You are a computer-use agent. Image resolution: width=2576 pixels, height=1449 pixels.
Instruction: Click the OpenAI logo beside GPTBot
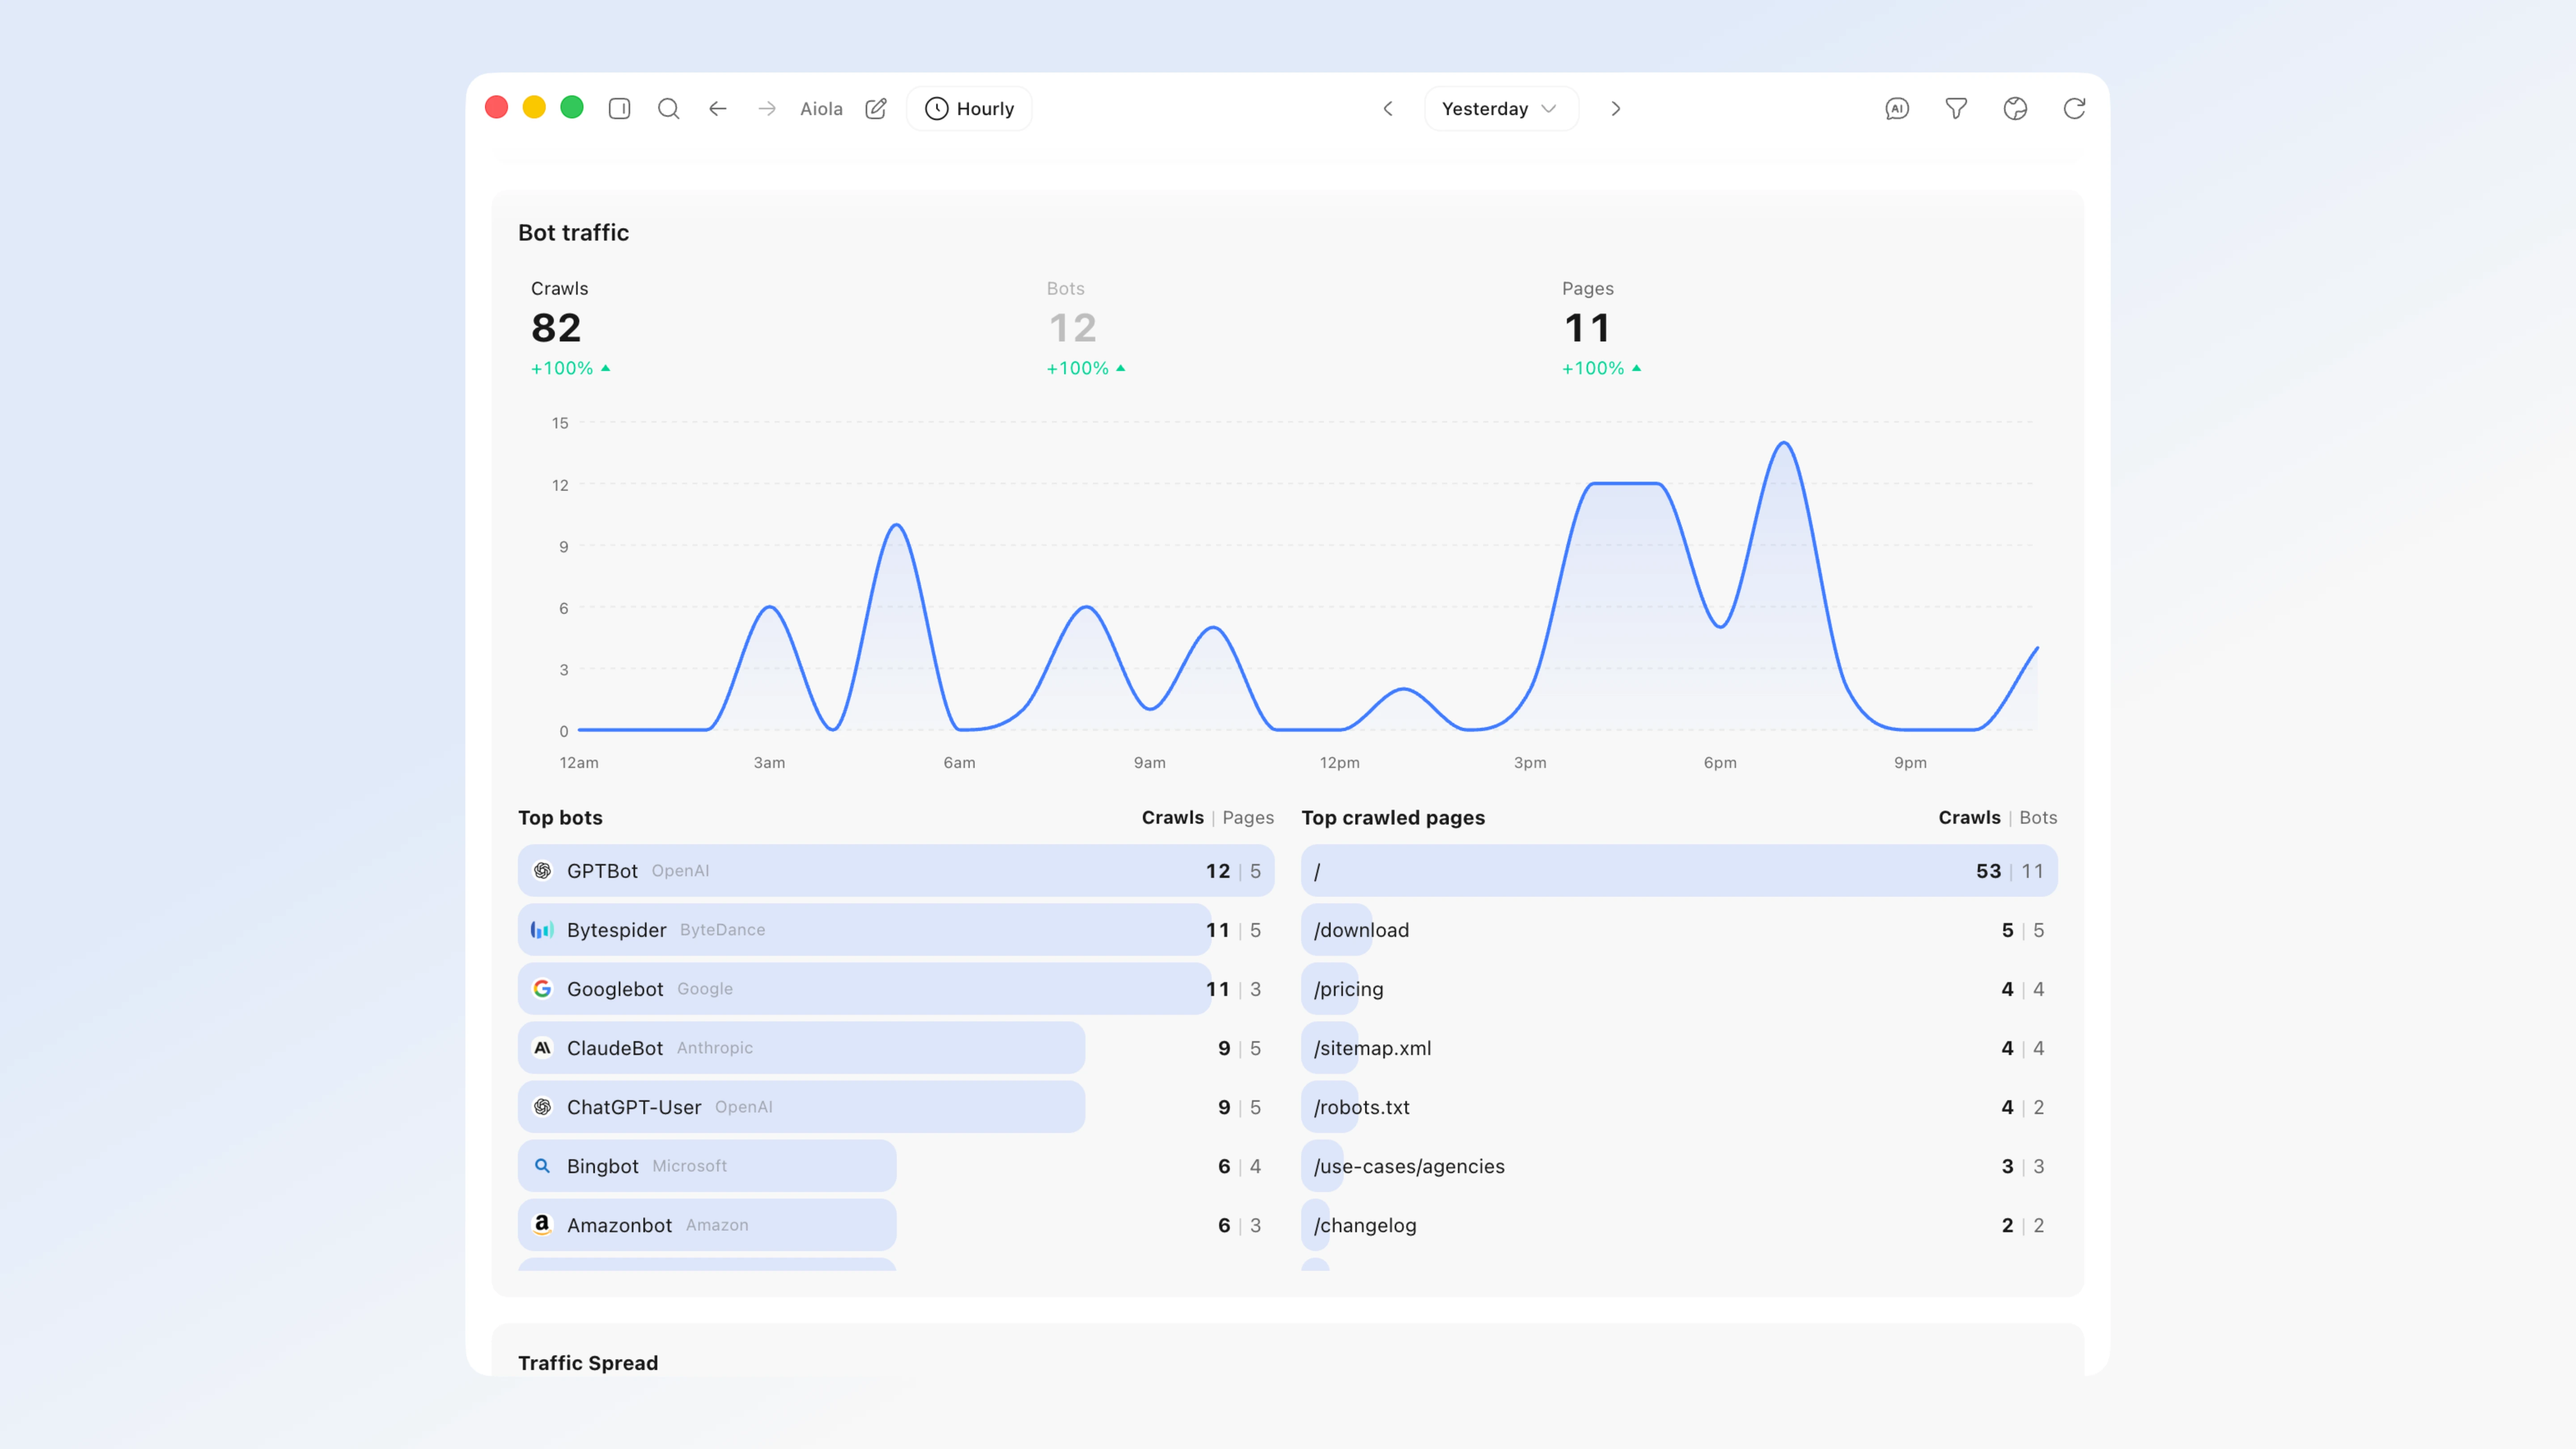click(542, 870)
